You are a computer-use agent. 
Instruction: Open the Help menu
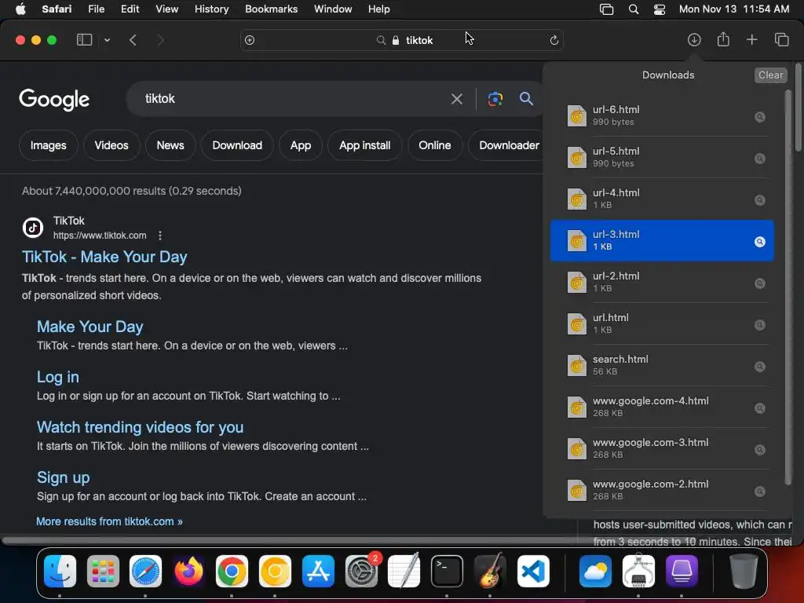[379, 9]
